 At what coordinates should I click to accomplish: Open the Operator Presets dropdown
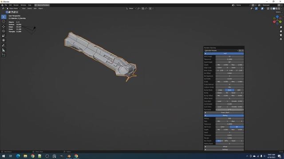pyautogui.click(x=221, y=51)
